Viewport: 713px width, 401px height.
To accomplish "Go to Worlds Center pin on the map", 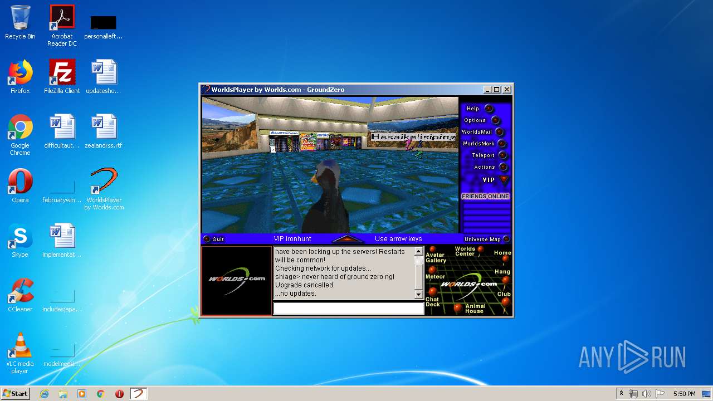I will click(469, 251).
